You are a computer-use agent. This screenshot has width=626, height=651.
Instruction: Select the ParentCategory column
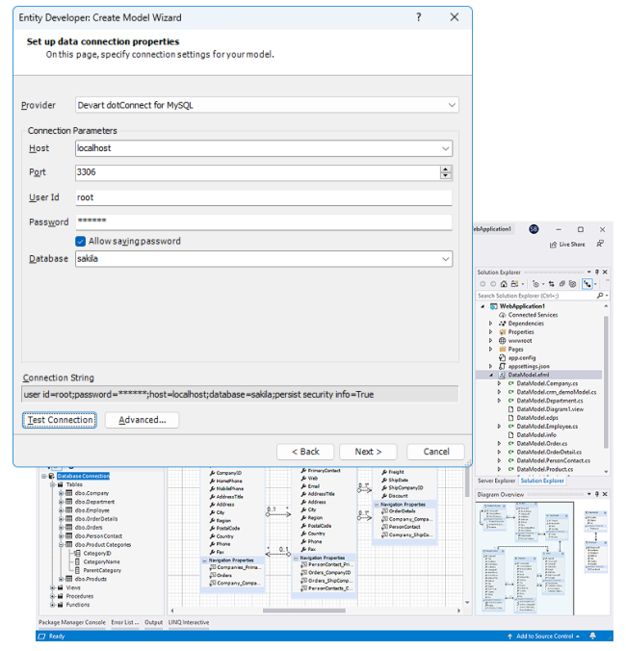[x=102, y=570]
